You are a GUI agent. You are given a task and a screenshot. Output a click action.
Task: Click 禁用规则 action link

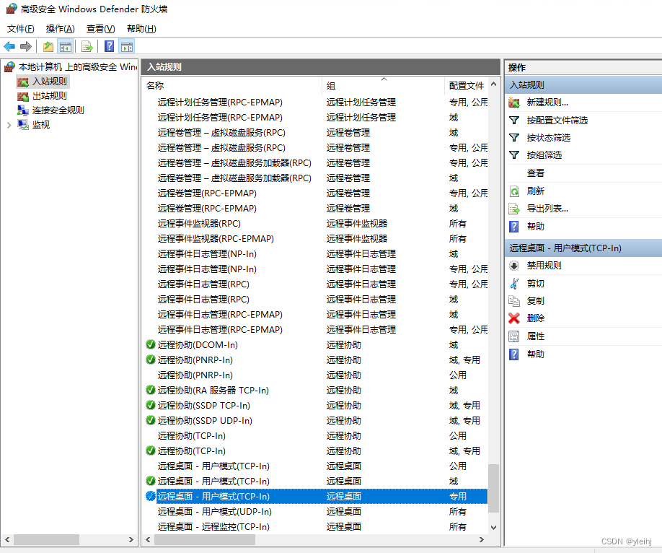(544, 266)
